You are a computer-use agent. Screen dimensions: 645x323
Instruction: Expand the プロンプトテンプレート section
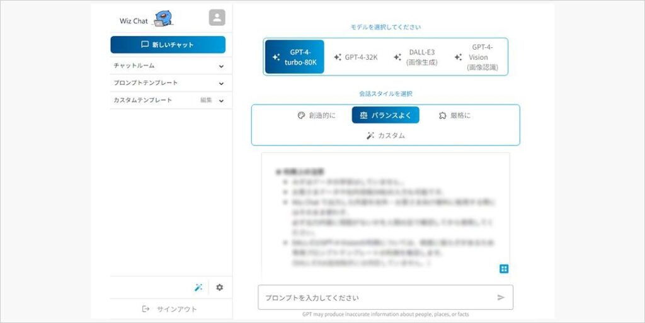tap(221, 83)
